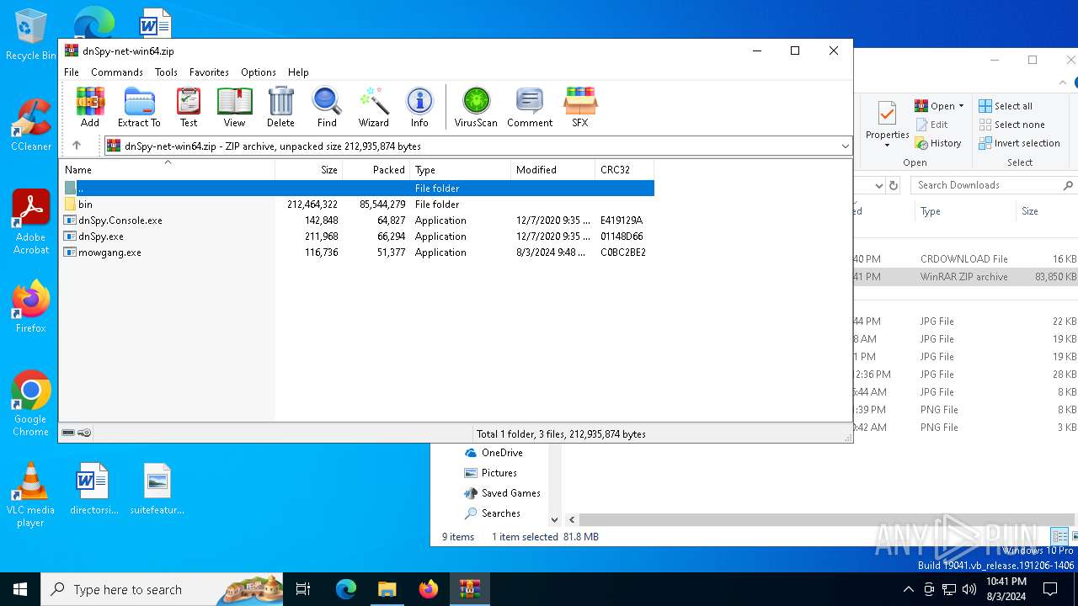Screen dimensions: 1078x606
Task: Select the CRDOWNLOAD File row in Explorer
Action: tap(965, 259)
